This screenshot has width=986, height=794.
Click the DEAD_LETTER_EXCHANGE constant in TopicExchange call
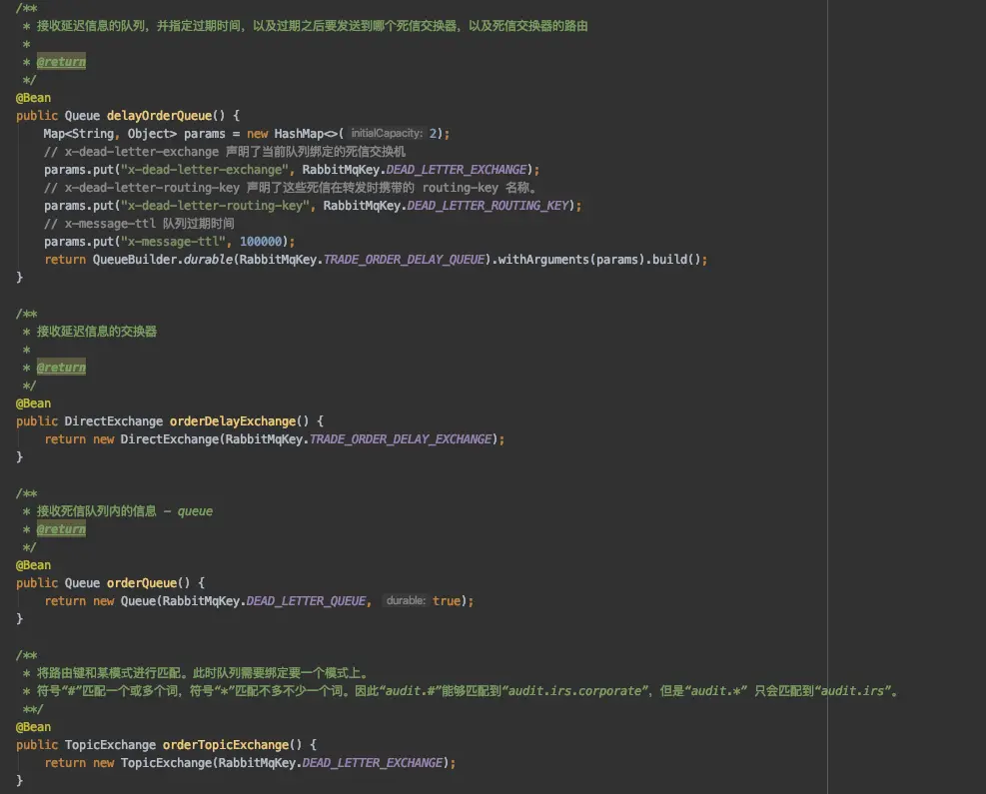(x=373, y=763)
